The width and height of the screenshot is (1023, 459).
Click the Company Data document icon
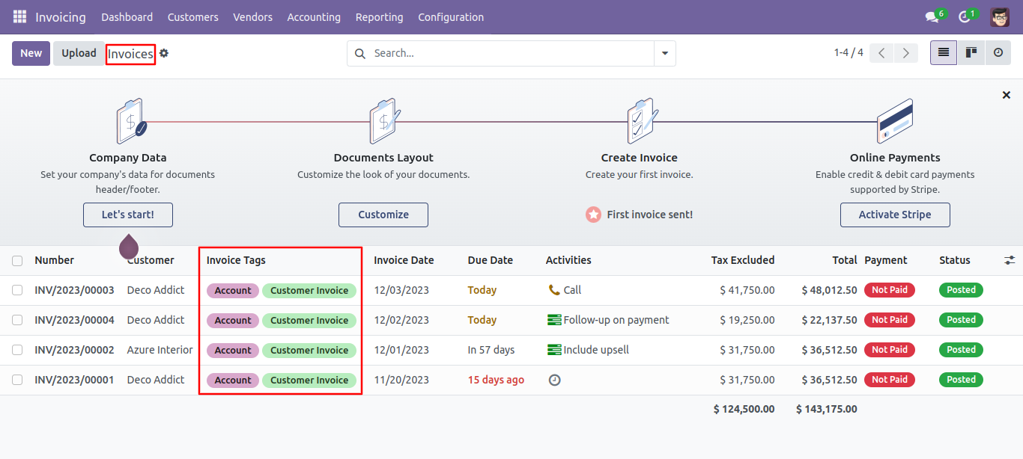pyautogui.click(x=131, y=121)
